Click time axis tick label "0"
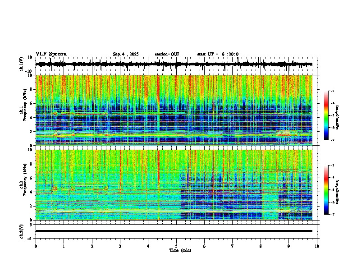This screenshot has height=276, width=357. click(36, 246)
